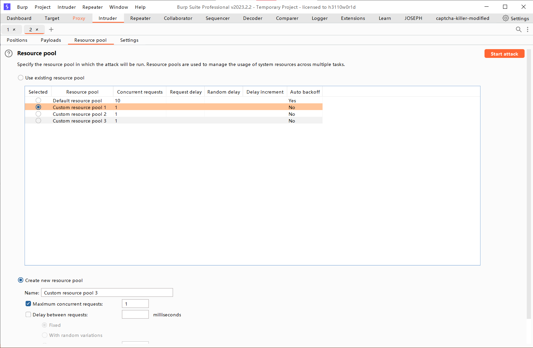The height and width of the screenshot is (348, 533).
Task: Click the Selected column header
Action: tap(38, 92)
